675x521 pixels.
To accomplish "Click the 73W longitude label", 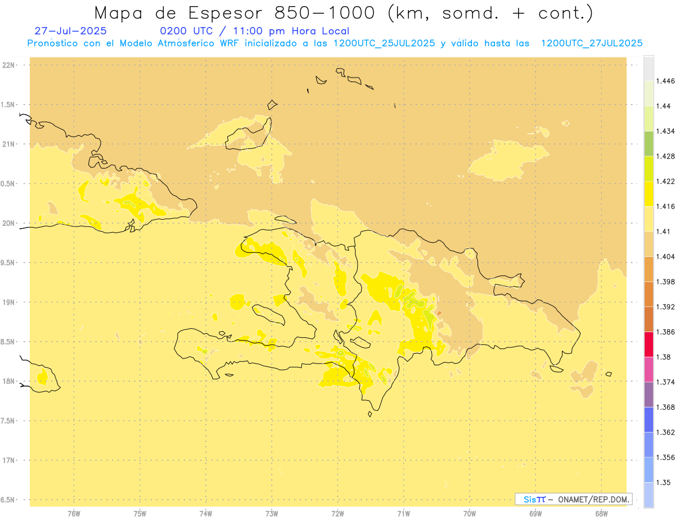I will tap(272, 514).
